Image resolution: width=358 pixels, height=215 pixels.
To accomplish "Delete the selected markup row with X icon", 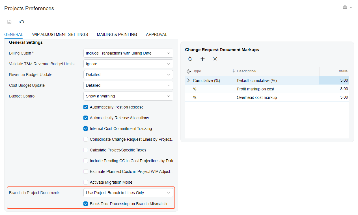I will click(x=215, y=59).
